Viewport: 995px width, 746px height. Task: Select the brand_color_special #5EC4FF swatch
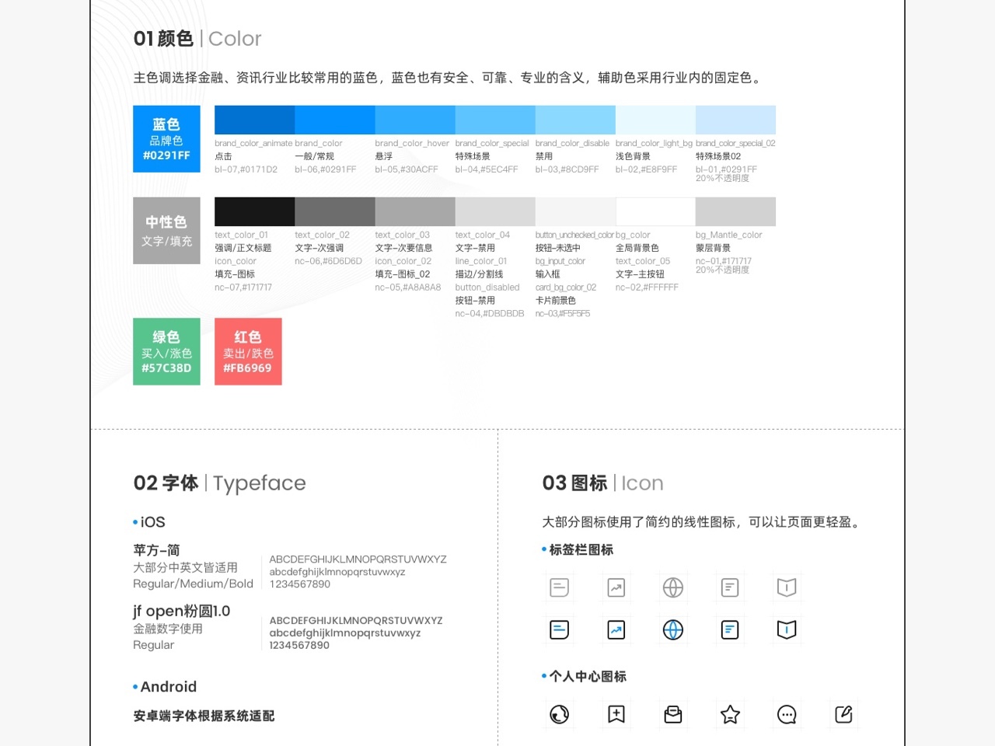click(x=495, y=120)
